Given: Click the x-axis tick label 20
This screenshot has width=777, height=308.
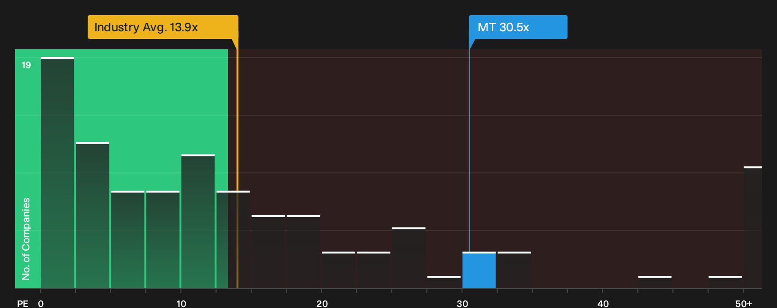Looking at the screenshot, I should pyautogui.click(x=322, y=304).
